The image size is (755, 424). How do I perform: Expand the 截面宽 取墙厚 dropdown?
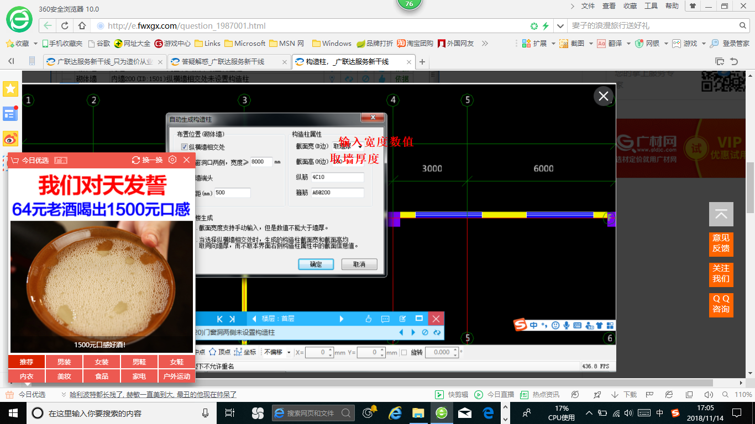pos(360,146)
